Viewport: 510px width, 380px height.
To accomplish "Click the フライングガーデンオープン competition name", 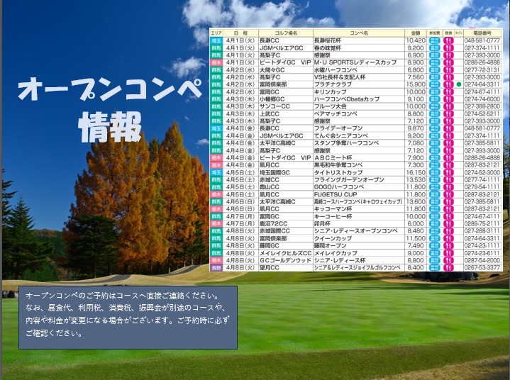I will pyautogui.click(x=349, y=180).
